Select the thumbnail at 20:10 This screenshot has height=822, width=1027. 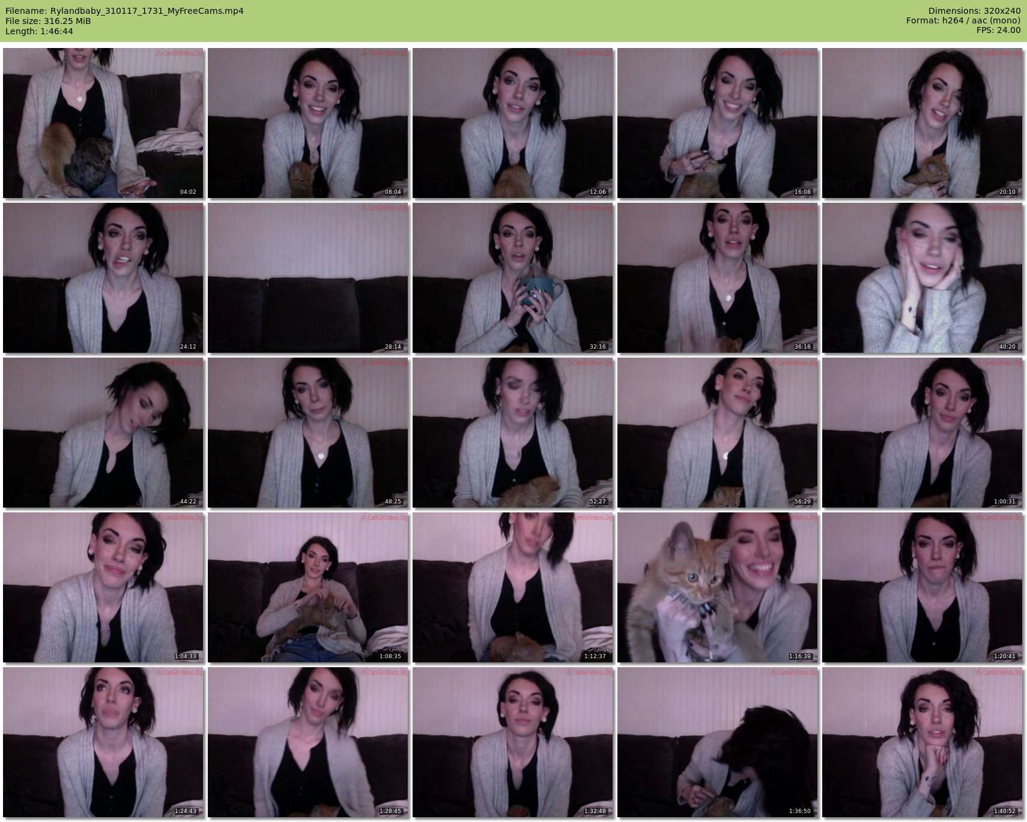(x=922, y=123)
